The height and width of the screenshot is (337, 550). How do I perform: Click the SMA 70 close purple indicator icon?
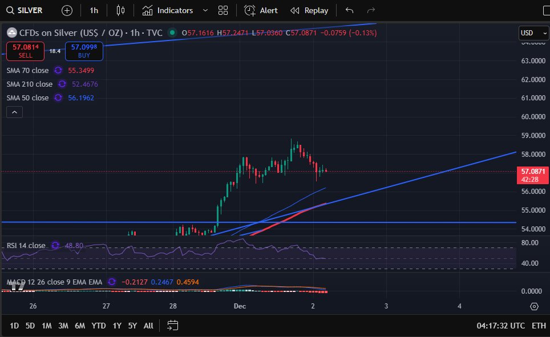click(x=58, y=70)
